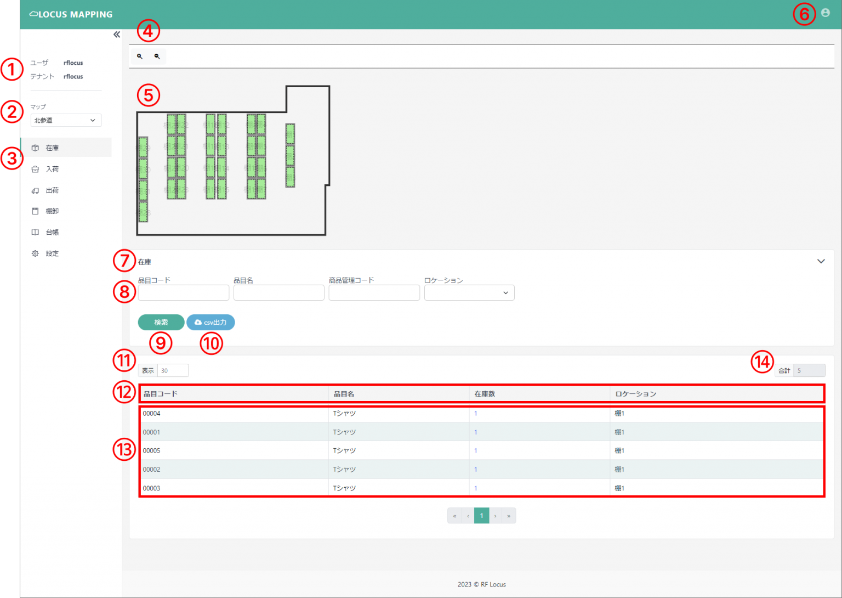The height and width of the screenshot is (598, 842).
Task: Click the 検索 search button
Action: [161, 323]
